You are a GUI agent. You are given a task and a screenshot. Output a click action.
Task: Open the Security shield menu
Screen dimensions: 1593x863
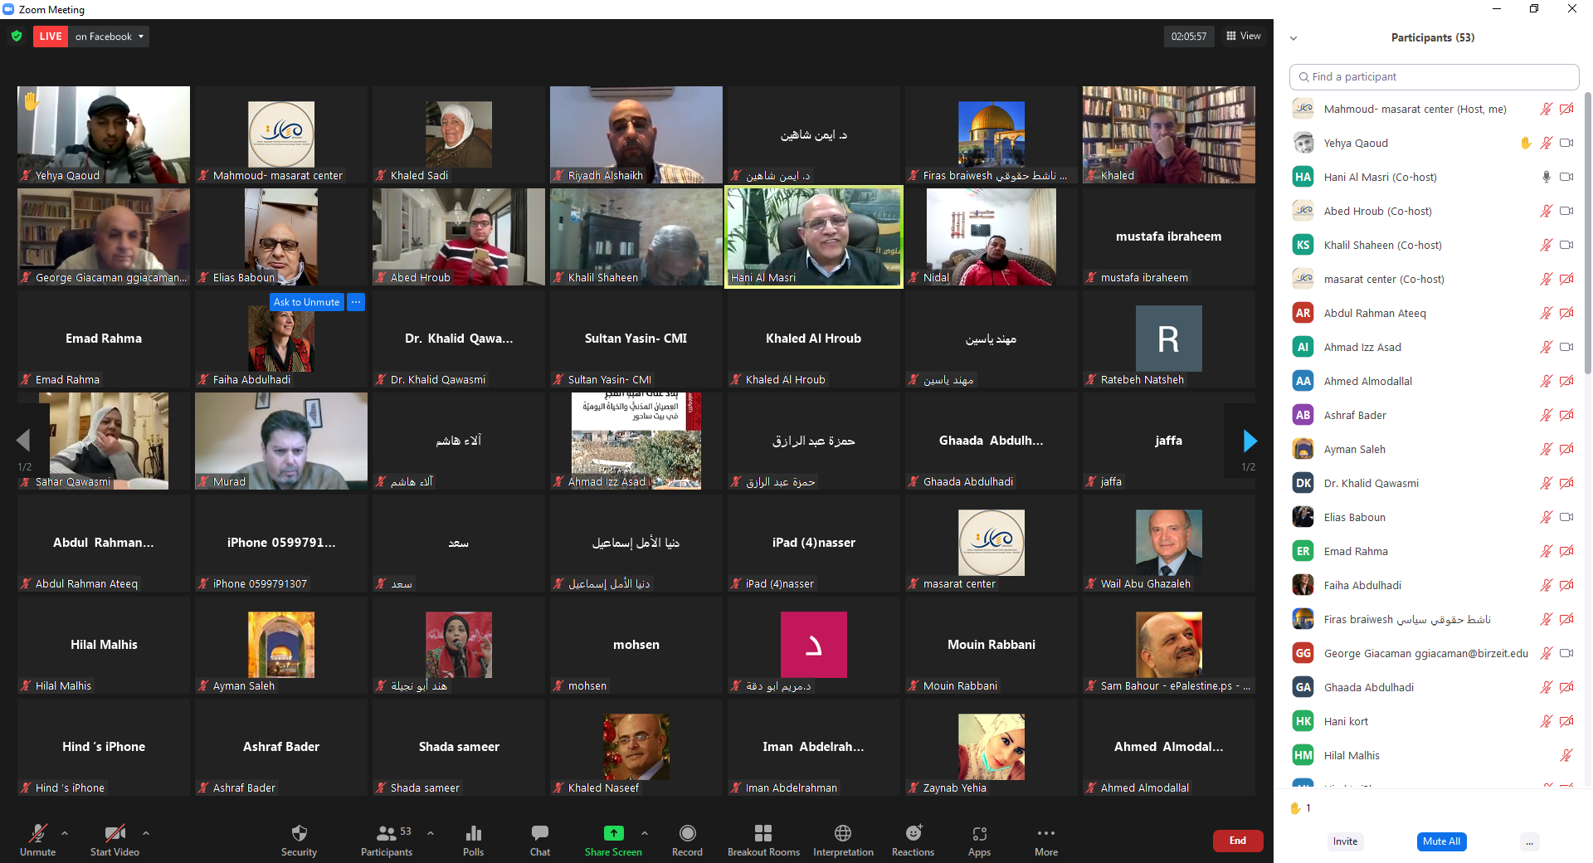299,840
